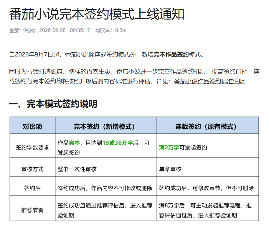
Task: Click the row label 签约后
Action: (x=32, y=188)
